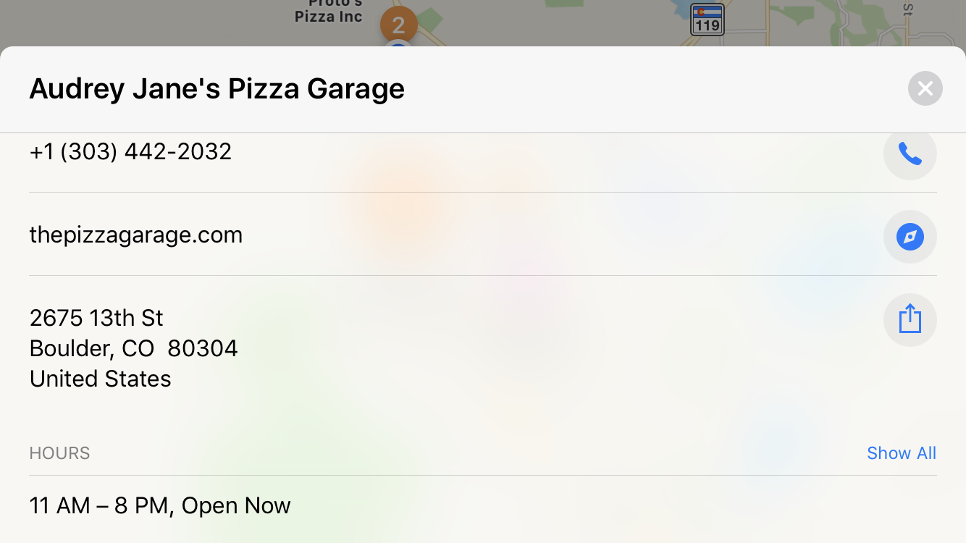Tap the blue water area on the map
This screenshot has height=543, width=966.
tap(681, 7)
